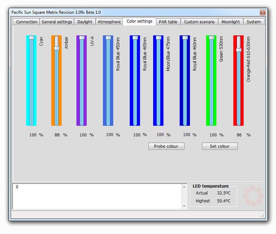Click the UV-A purple slider handle
276x234 pixels.
(82, 38)
